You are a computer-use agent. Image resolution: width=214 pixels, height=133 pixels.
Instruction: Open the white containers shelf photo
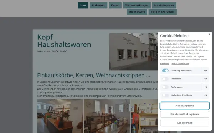[144, 116]
